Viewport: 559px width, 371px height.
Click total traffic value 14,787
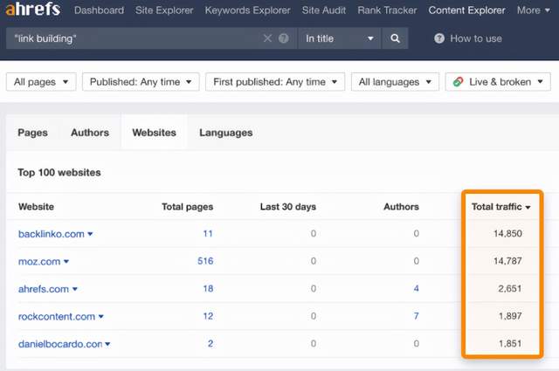(x=507, y=261)
